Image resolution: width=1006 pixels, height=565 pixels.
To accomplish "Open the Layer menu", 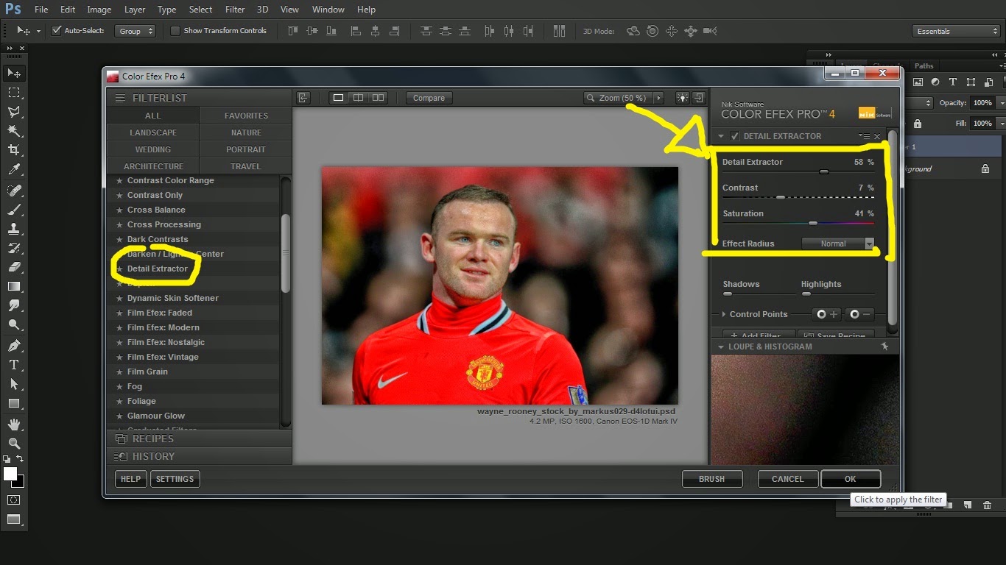I will click(135, 10).
